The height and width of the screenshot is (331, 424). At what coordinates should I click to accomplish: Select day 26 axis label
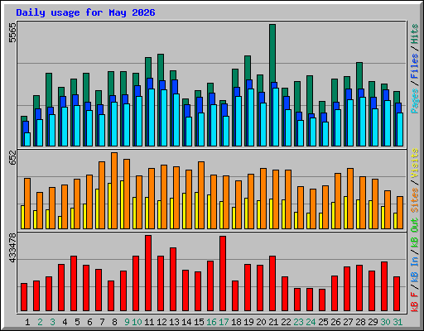(335, 322)
